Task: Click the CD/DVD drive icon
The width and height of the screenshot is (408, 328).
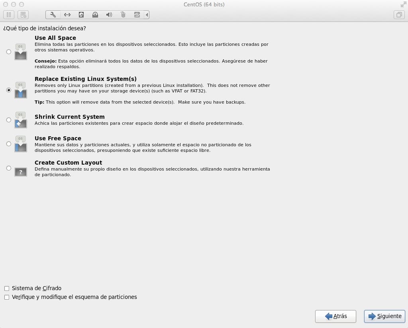Action: coord(95,15)
